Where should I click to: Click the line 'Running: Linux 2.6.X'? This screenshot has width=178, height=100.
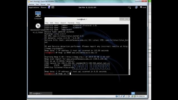[55, 34]
